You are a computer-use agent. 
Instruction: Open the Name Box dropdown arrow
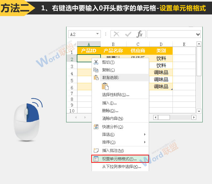(97, 34)
